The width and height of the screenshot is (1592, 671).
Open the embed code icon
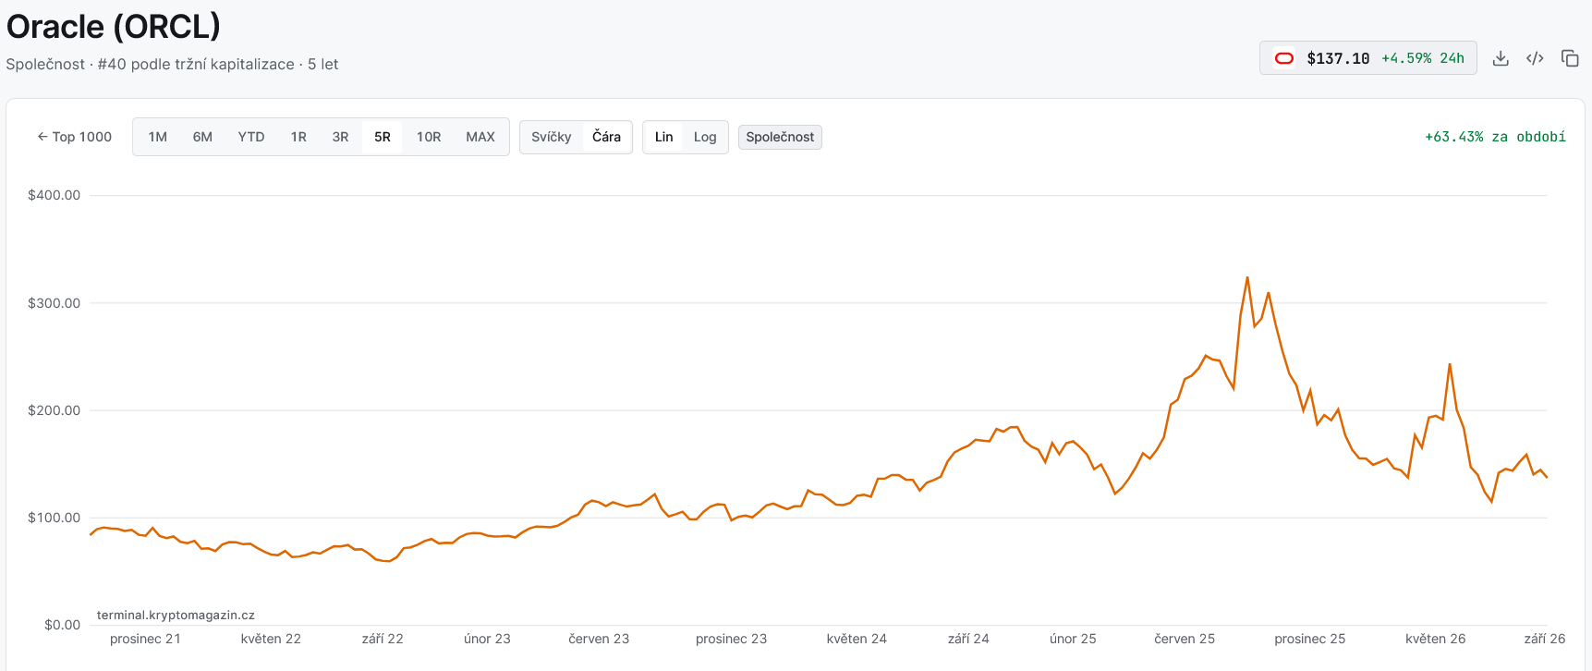1535,58
